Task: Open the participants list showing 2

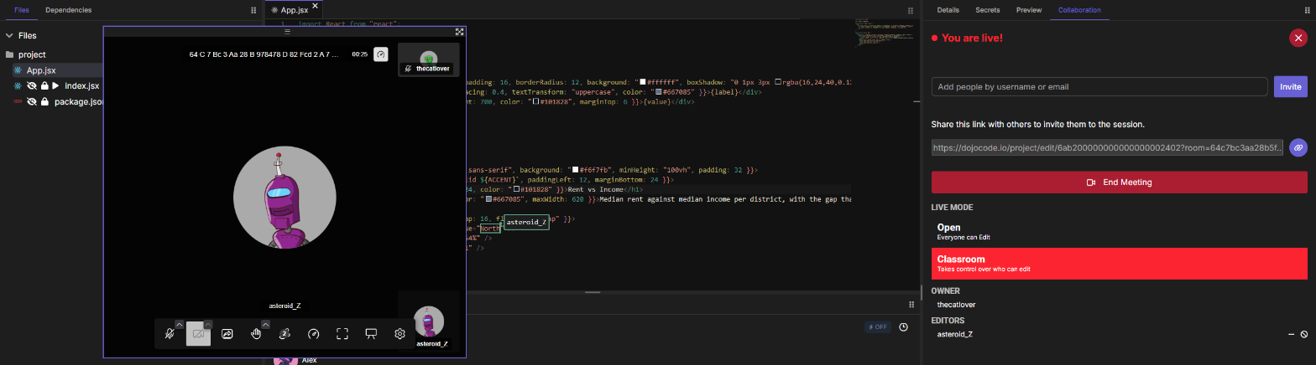Action: [x=285, y=333]
